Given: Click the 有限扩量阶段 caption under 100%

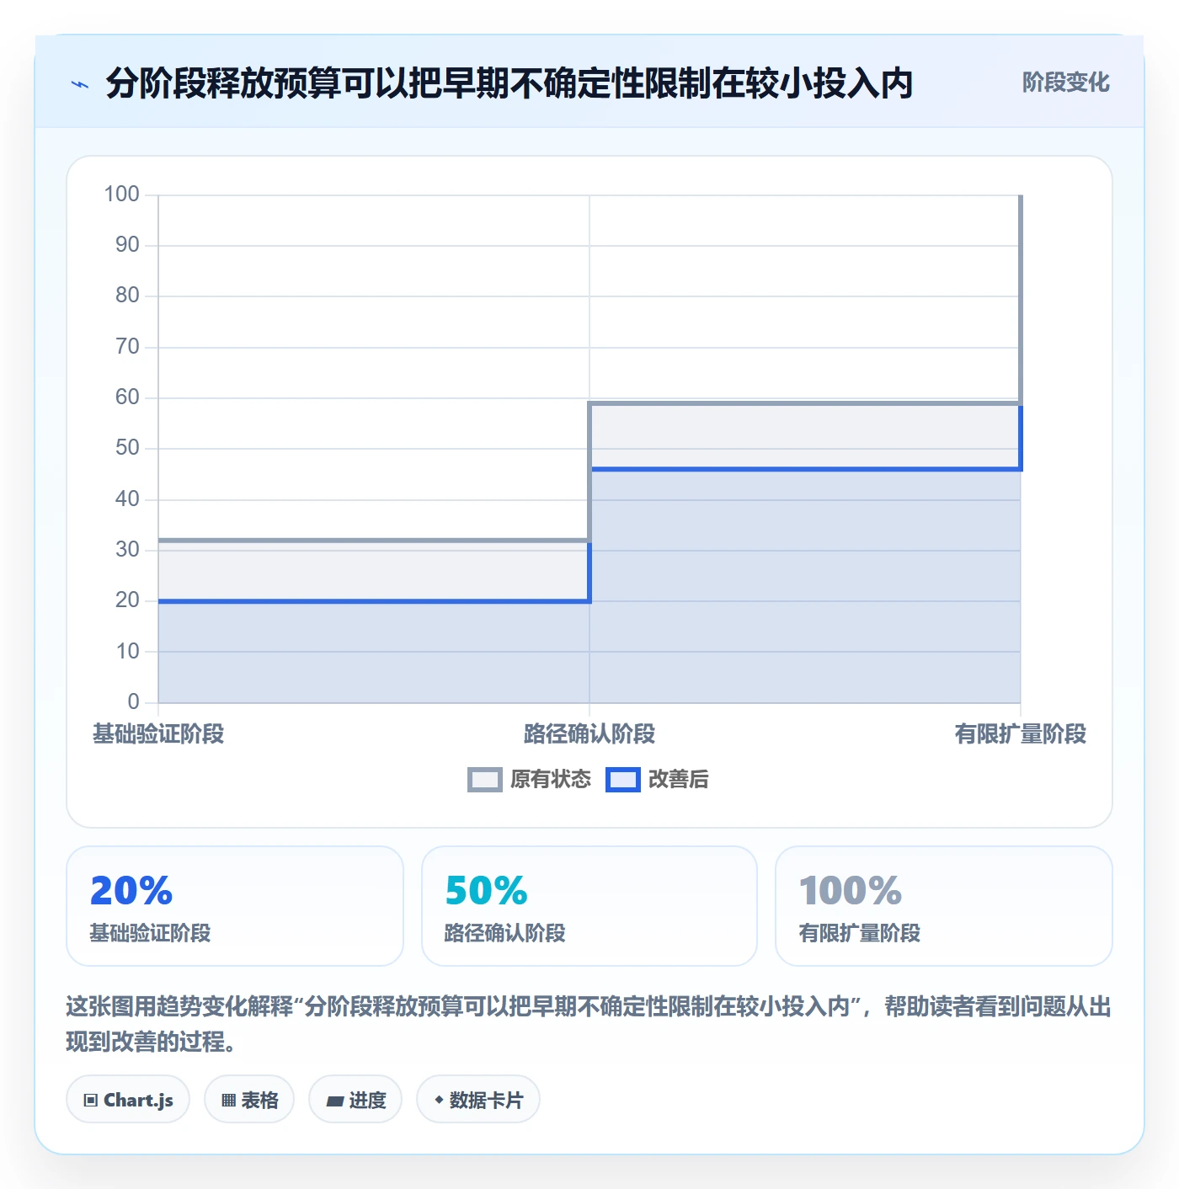Looking at the screenshot, I should [x=860, y=933].
